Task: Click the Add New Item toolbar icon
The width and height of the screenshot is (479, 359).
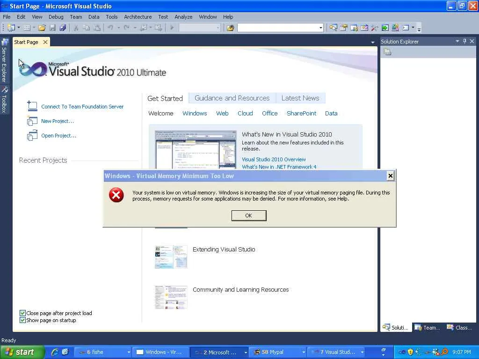Action: [x=27, y=28]
